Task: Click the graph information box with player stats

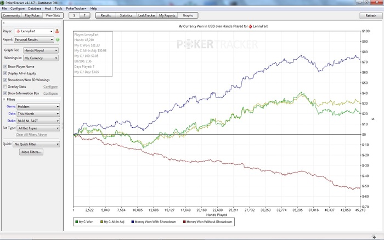Action: pyautogui.click(x=93, y=54)
